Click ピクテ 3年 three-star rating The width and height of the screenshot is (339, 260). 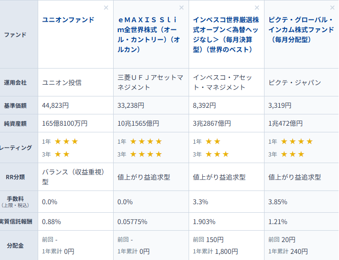[293, 154]
